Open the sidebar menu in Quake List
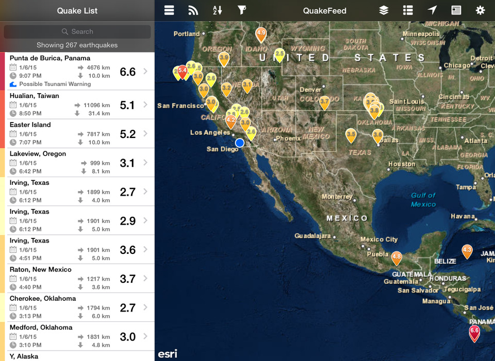This screenshot has width=495, height=361. 169,10
